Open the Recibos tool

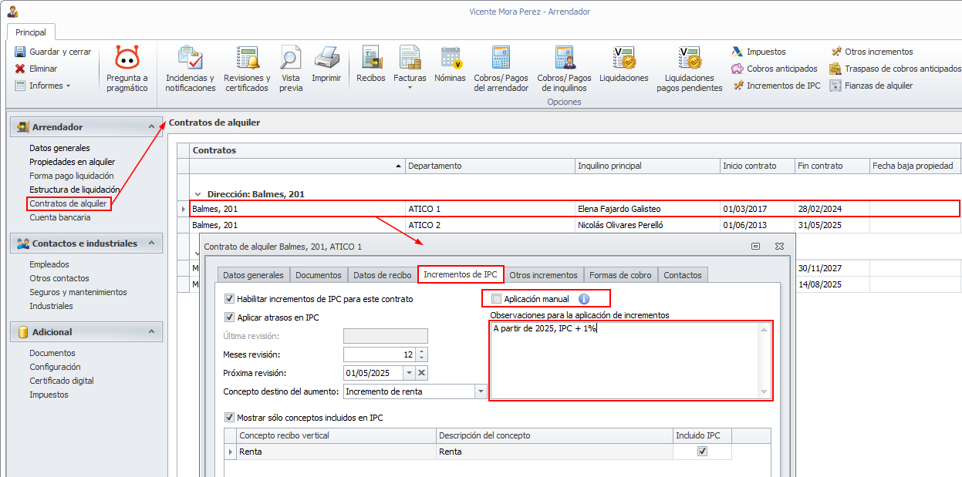(x=371, y=59)
